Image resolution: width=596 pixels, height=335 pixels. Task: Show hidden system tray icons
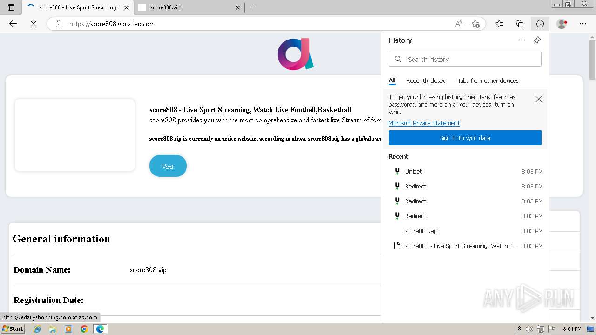(x=519, y=329)
